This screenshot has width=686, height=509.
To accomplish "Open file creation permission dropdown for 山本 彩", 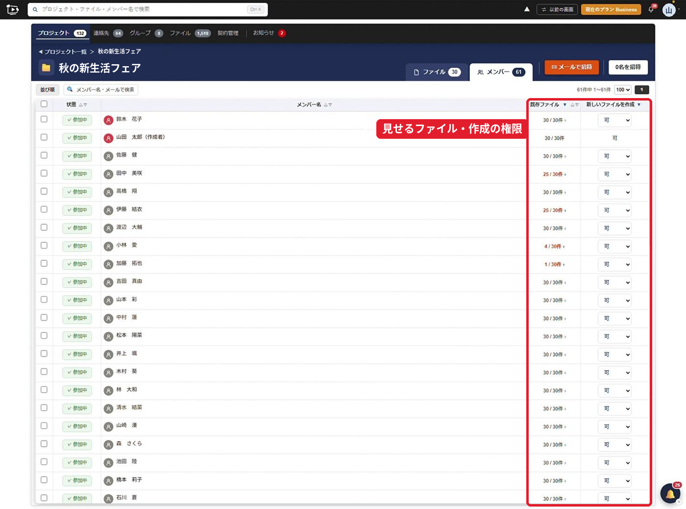I will (x=614, y=301).
